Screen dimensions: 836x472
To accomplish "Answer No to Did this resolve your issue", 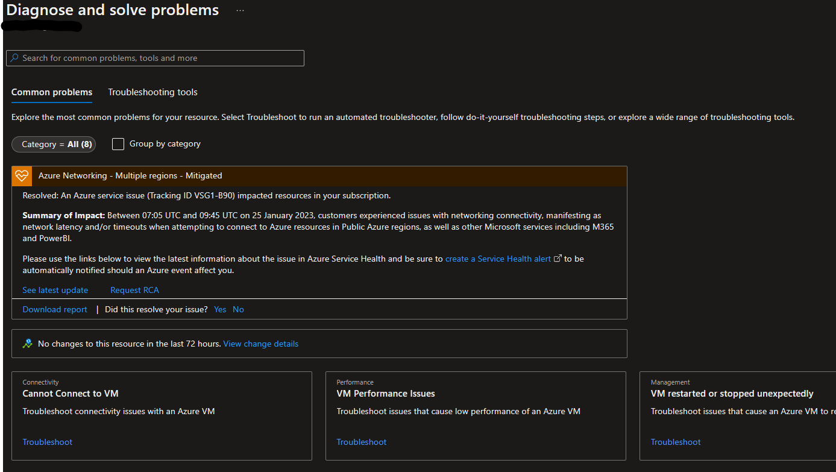I will point(238,309).
